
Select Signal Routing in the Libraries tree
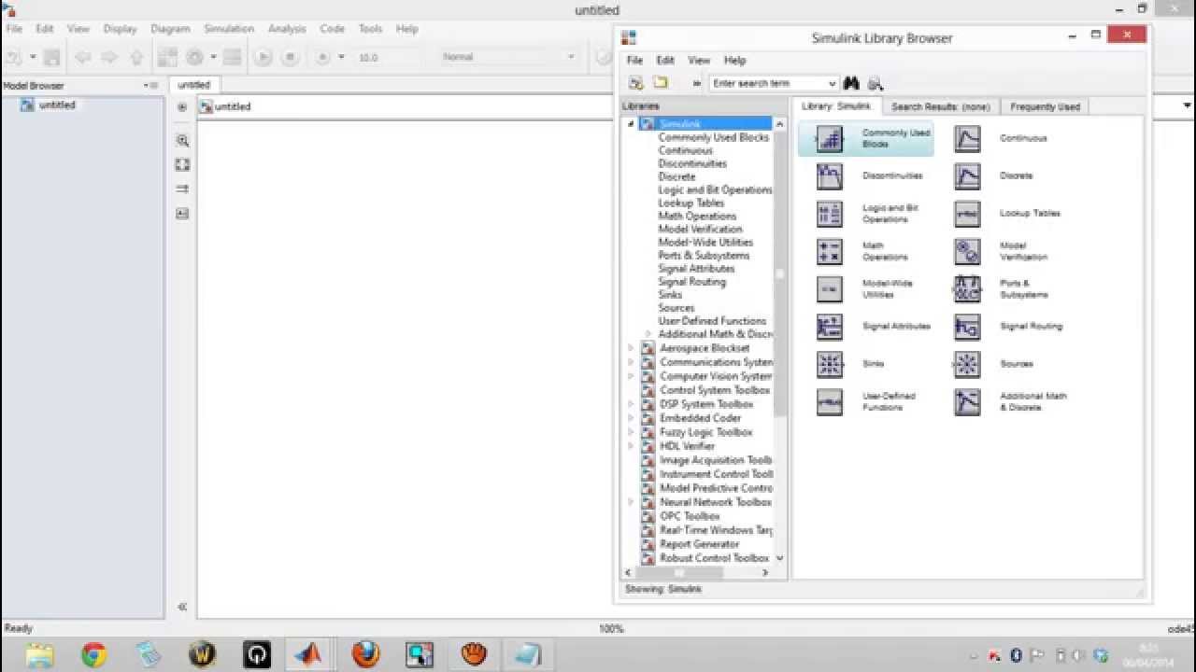[x=691, y=282]
